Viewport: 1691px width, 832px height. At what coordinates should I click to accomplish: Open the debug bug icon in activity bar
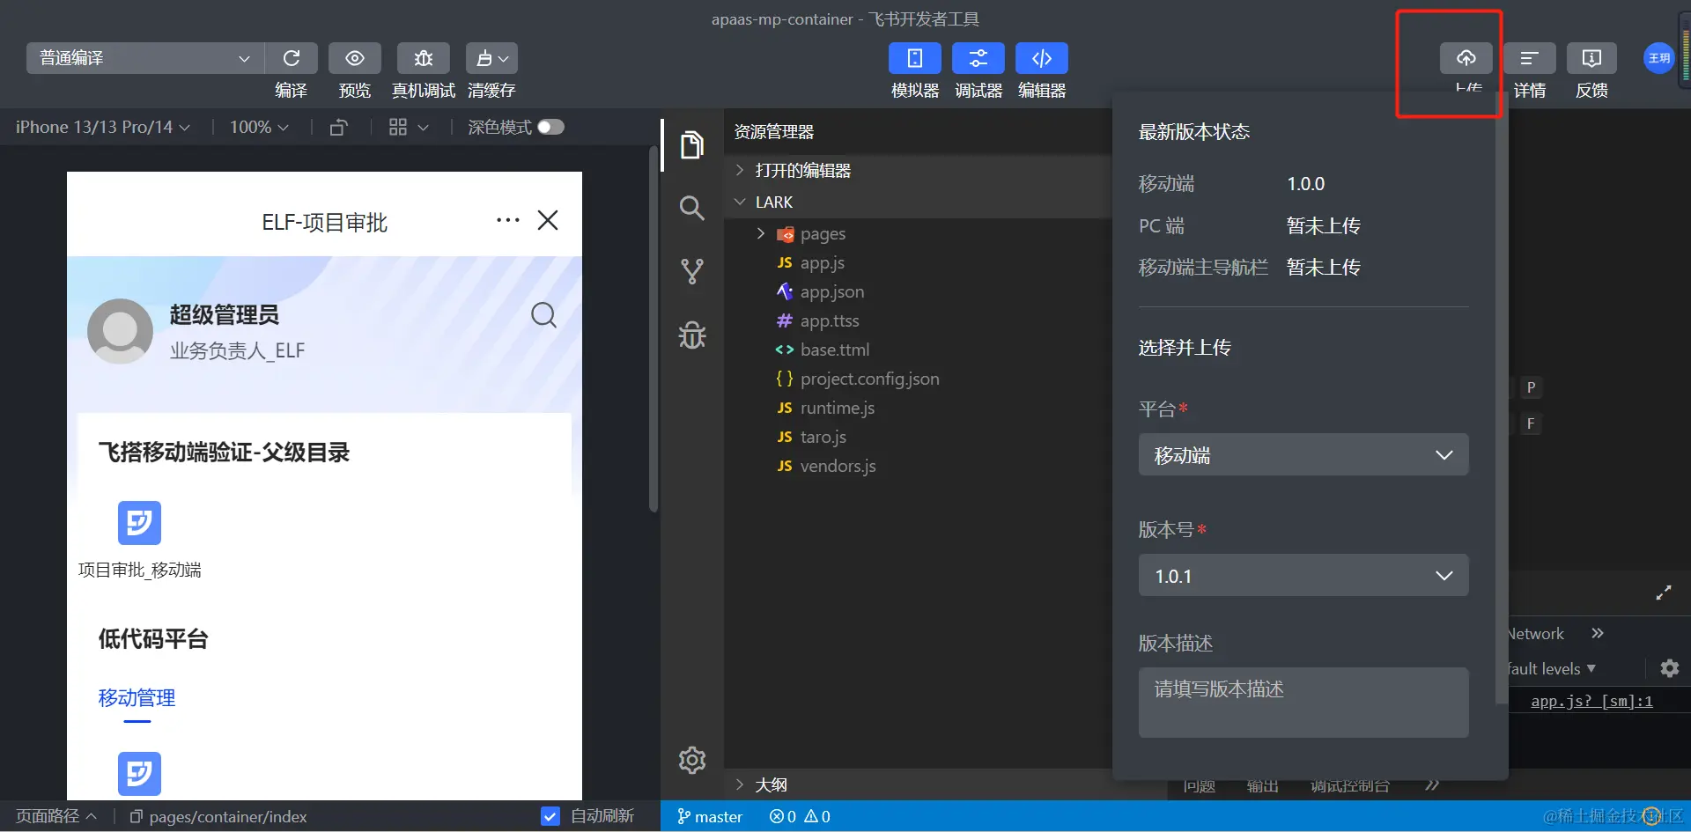pos(692,335)
